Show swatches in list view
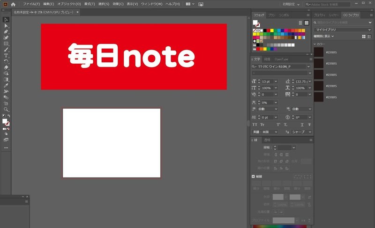This screenshot has height=228, width=375. point(300,23)
